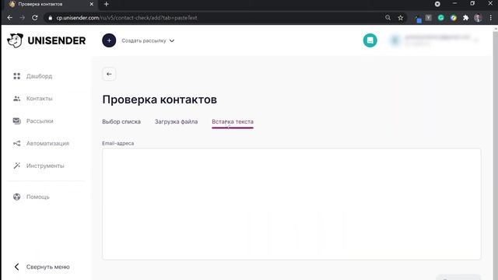This screenshot has width=498, height=280.
Task: Switch to the Загрузка файла tab
Action: point(177,121)
